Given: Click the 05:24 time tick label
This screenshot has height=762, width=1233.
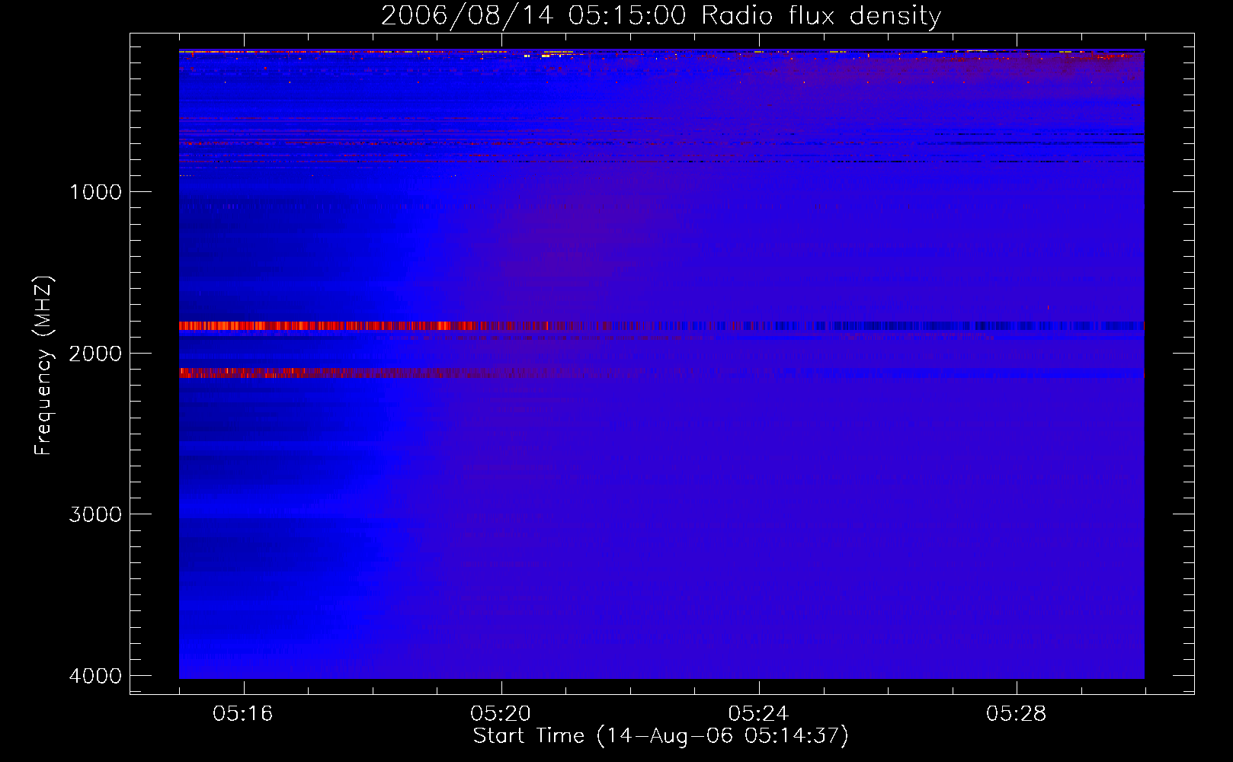Looking at the screenshot, I should [758, 714].
